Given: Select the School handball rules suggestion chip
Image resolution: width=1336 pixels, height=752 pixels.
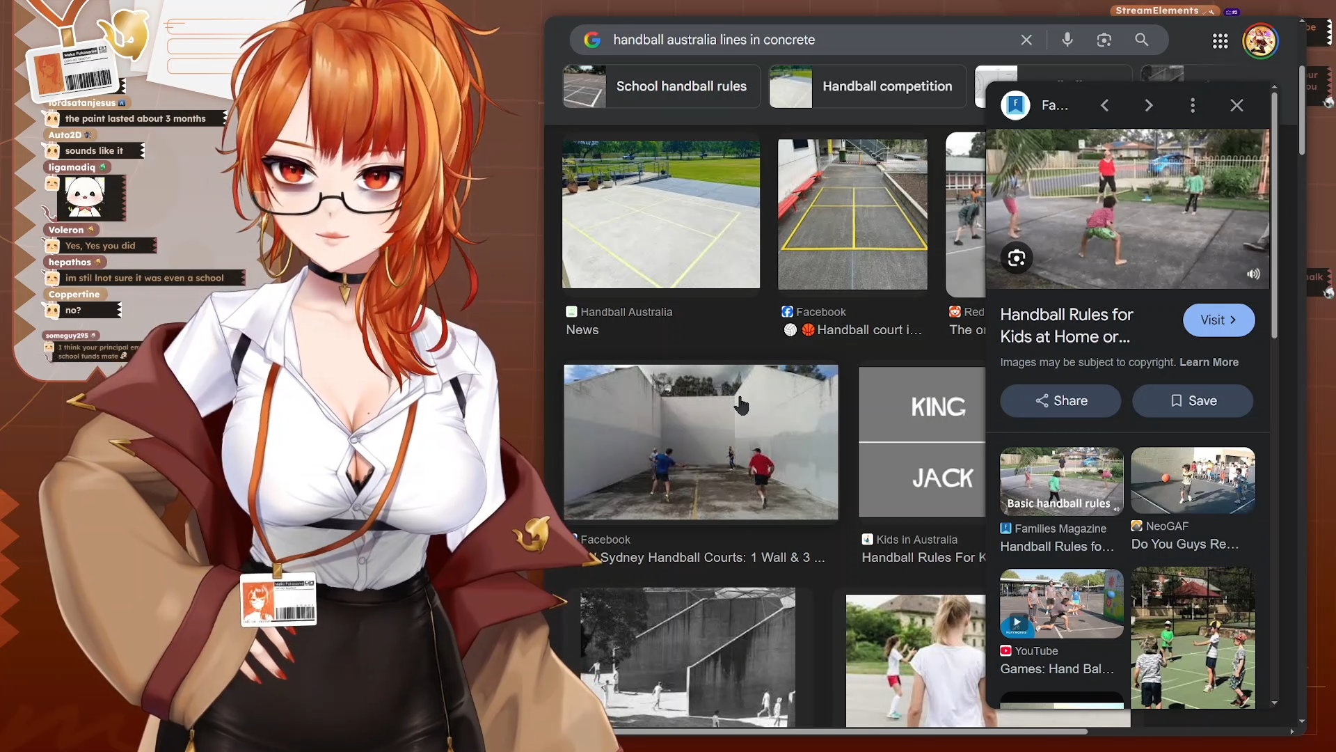Looking at the screenshot, I should pyautogui.click(x=661, y=86).
